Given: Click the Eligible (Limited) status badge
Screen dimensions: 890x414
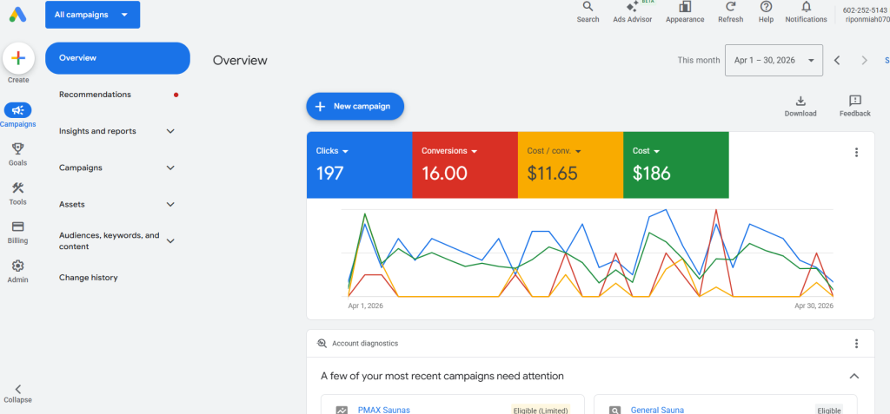Looking at the screenshot, I should pyautogui.click(x=541, y=410).
